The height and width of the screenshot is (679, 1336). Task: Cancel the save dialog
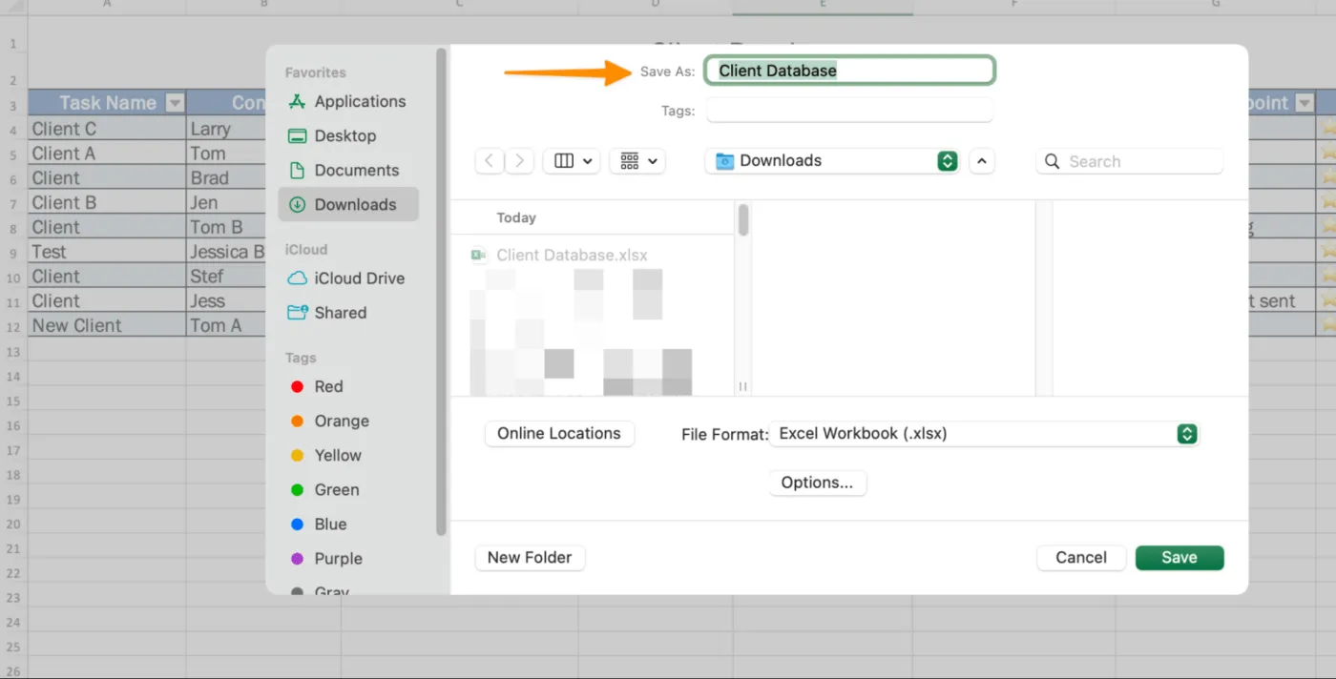[1080, 557]
